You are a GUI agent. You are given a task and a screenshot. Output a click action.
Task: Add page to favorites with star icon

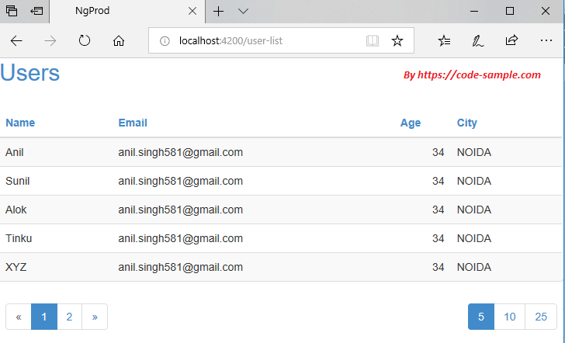(x=397, y=41)
